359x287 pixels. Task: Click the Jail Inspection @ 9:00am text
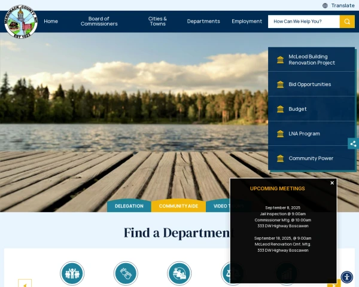pos(282,214)
